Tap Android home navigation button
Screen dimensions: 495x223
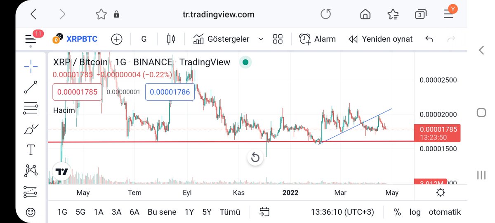(x=481, y=113)
